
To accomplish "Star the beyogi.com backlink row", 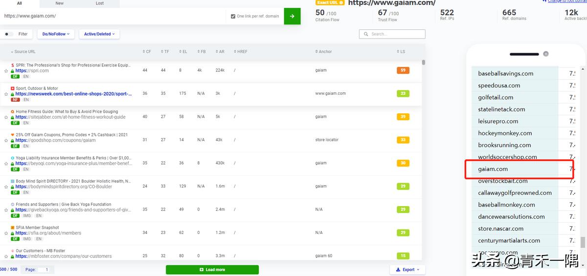I will tap(6, 164).
